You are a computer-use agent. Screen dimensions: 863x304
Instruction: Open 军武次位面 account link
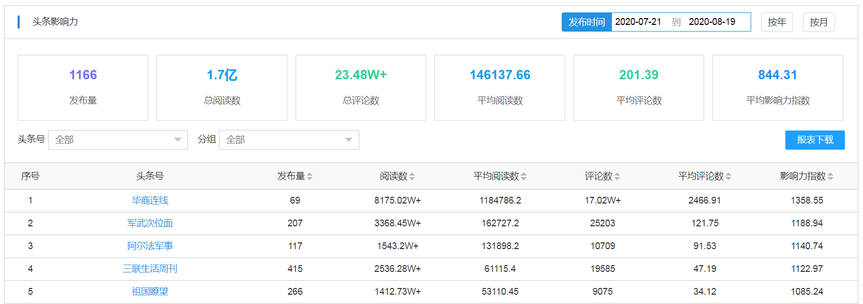[x=150, y=223]
